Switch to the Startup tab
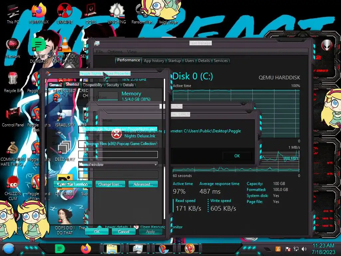Image resolution: width=341 pixels, height=256 pixels. [174, 61]
